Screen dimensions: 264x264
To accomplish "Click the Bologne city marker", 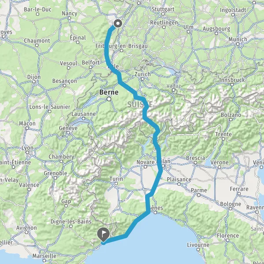I will (x=230, y=209).
